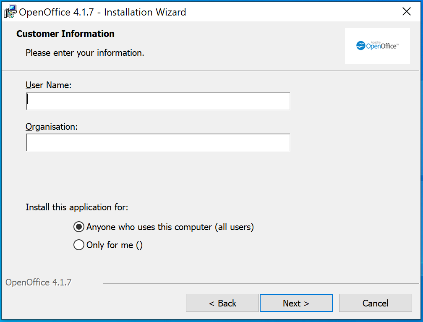The width and height of the screenshot is (423, 322).
Task: Click the Organisation label
Action: click(x=52, y=127)
